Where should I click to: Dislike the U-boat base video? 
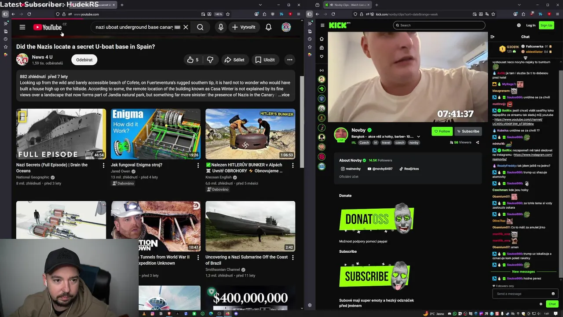click(x=210, y=60)
